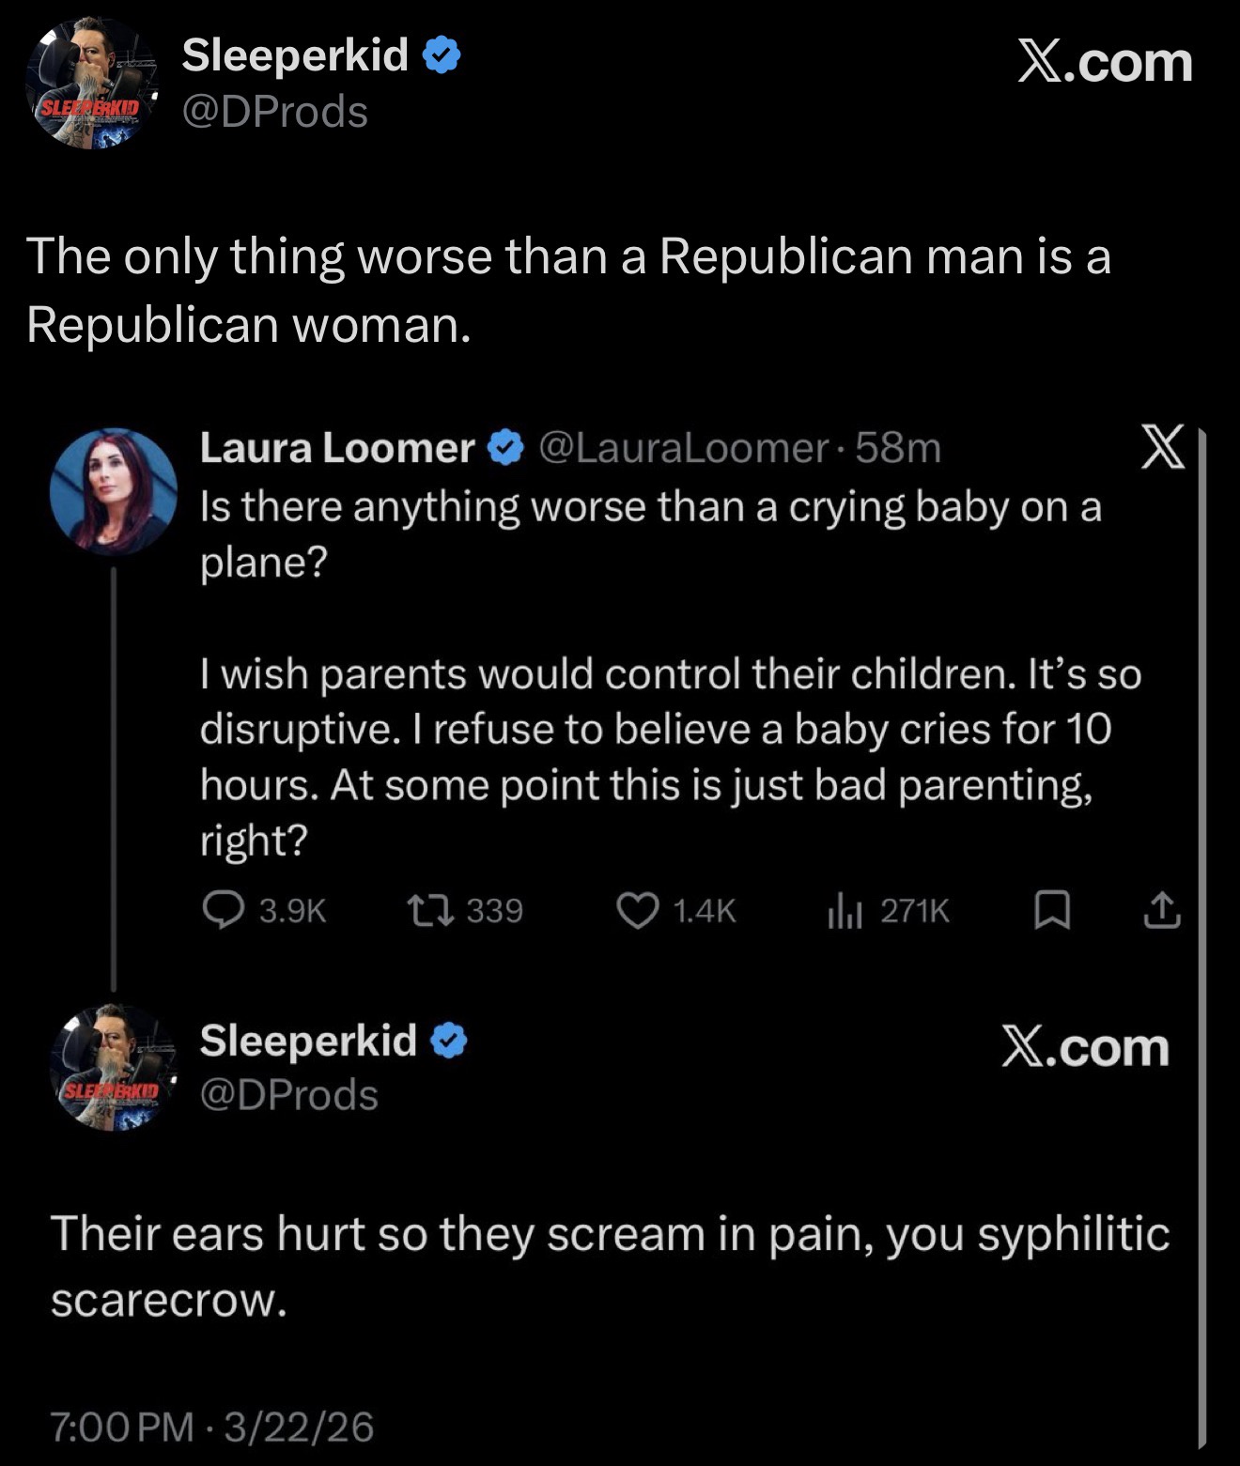Open Laura Loomer's profile picture
1240x1466 pixels.
click(113, 491)
